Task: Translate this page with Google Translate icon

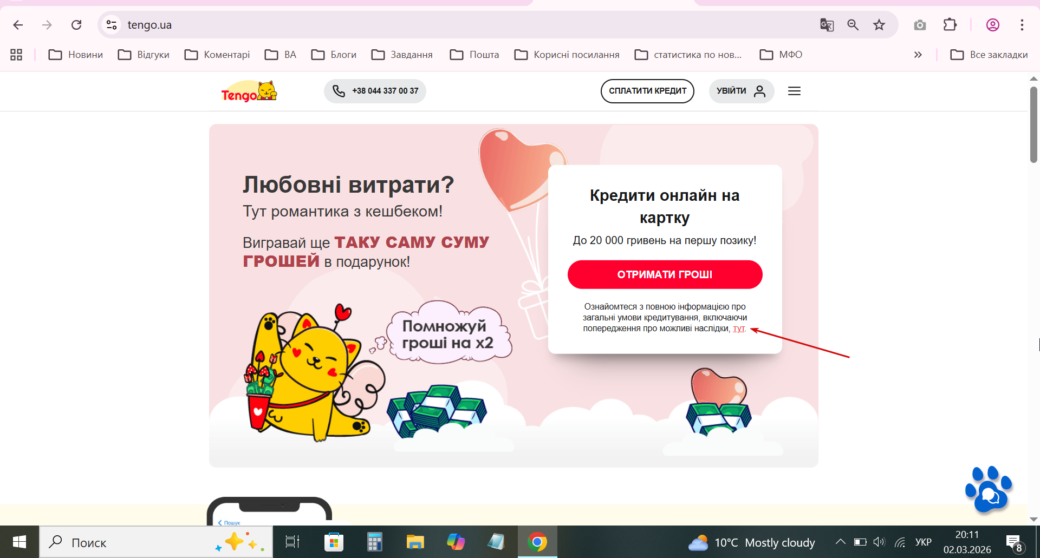Action: click(827, 25)
